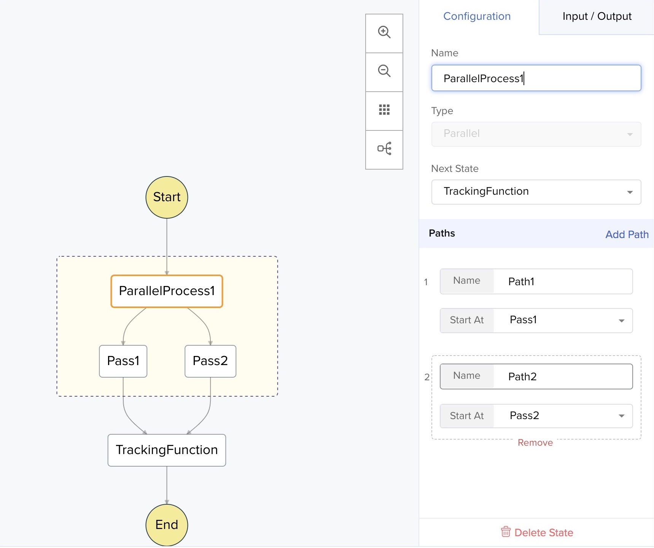The width and height of the screenshot is (654, 548).
Task: Click the auto-layout flow icon
Action: pos(384,149)
